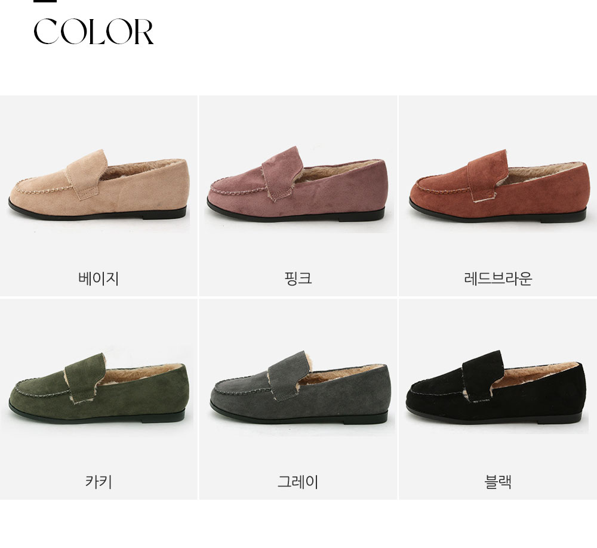The width and height of the screenshot is (597, 548).
Task: Click the black sole of pink loafer
Action: 297,215
